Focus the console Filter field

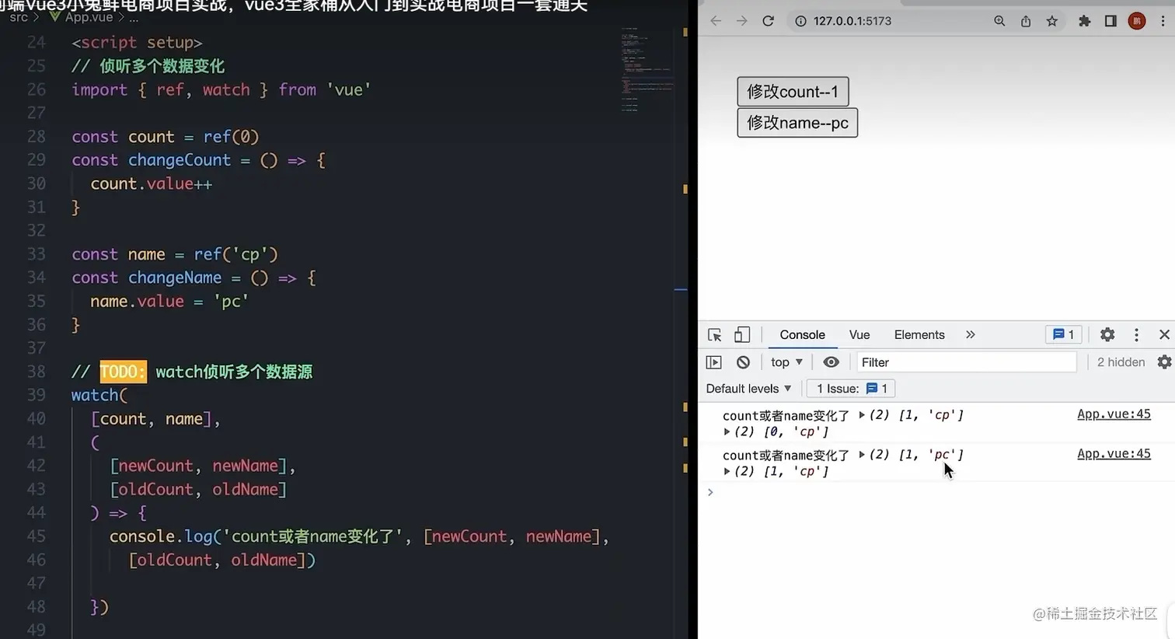[966, 362]
